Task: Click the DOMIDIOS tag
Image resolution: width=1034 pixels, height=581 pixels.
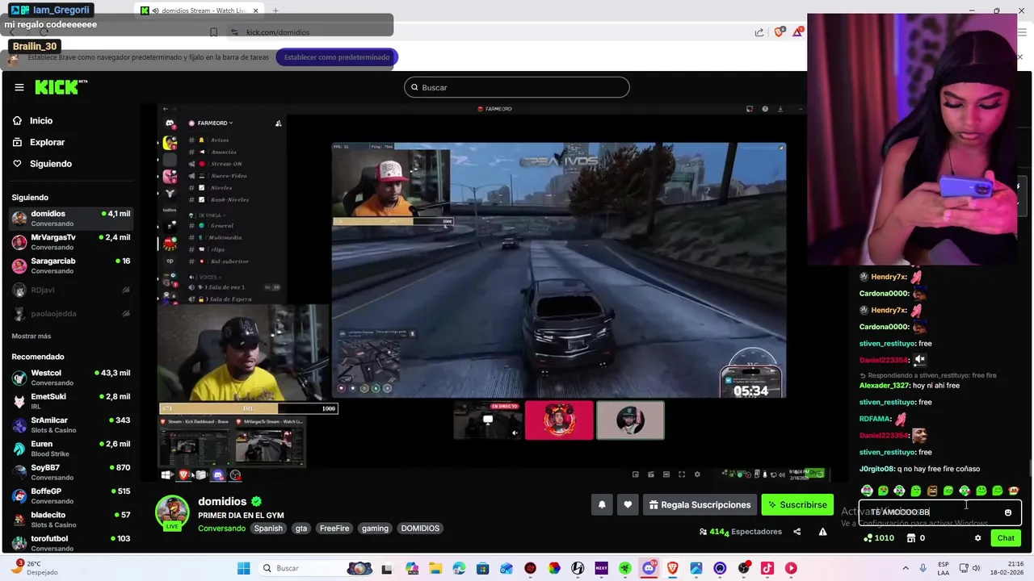Action: 420,529
